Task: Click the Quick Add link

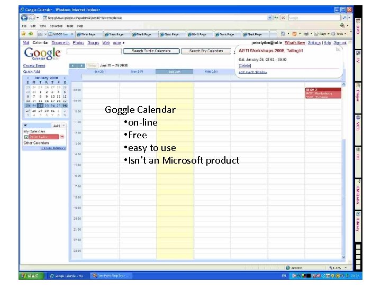Action: coord(31,72)
